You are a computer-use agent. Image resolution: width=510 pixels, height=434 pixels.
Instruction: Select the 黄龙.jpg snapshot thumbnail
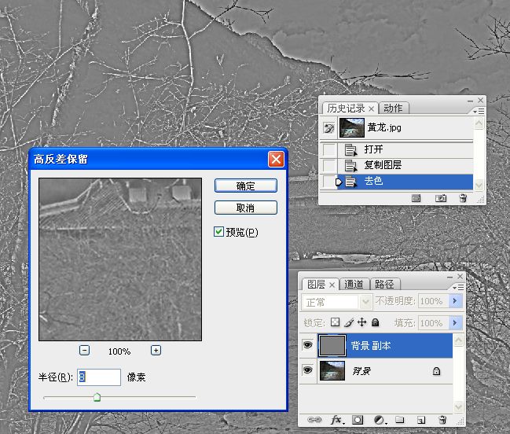(x=351, y=127)
